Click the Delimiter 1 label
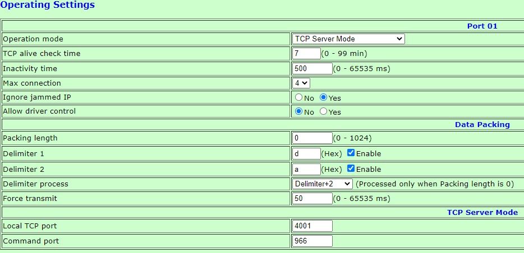The image size is (524, 253). pos(24,154)
